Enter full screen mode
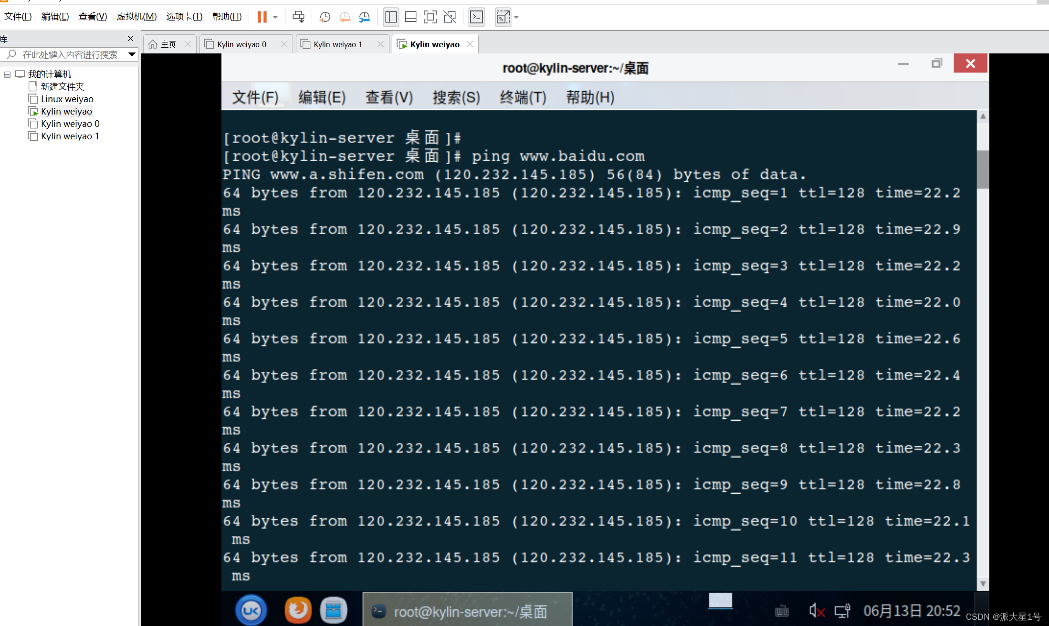The width and height of the screenshot is (1049, 626). coord(430,17)
